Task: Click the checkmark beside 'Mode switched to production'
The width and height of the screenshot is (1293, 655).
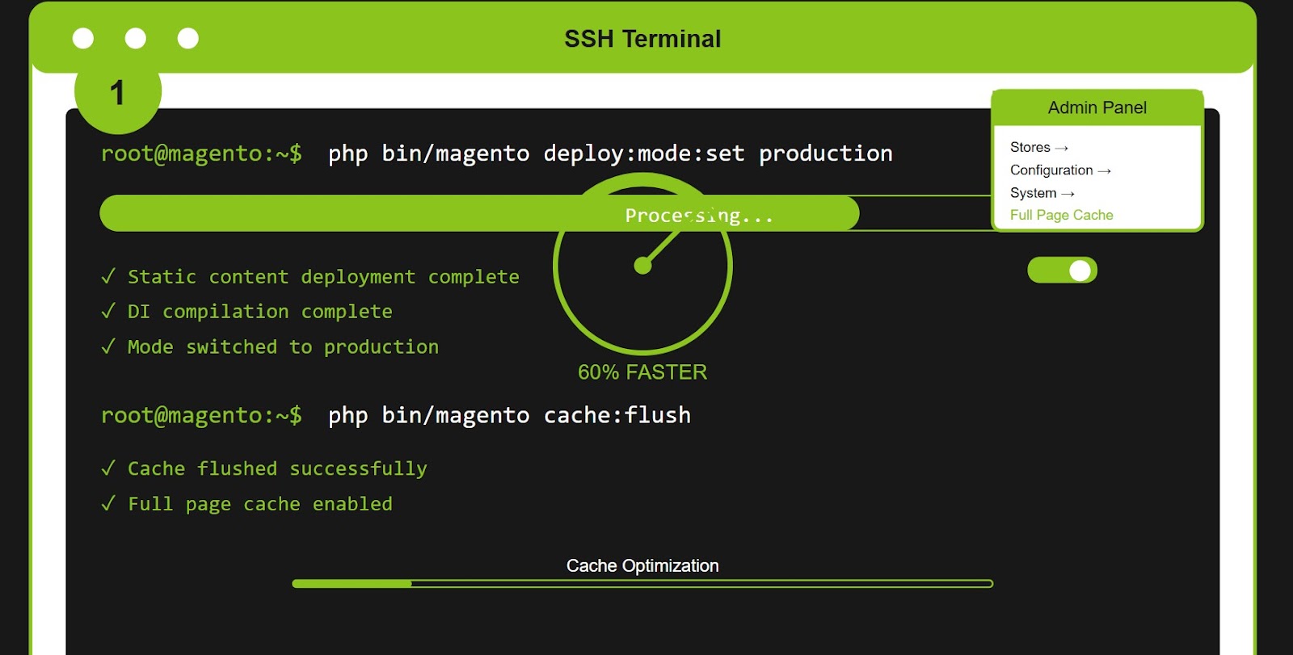Action: [x=108, y=347]
